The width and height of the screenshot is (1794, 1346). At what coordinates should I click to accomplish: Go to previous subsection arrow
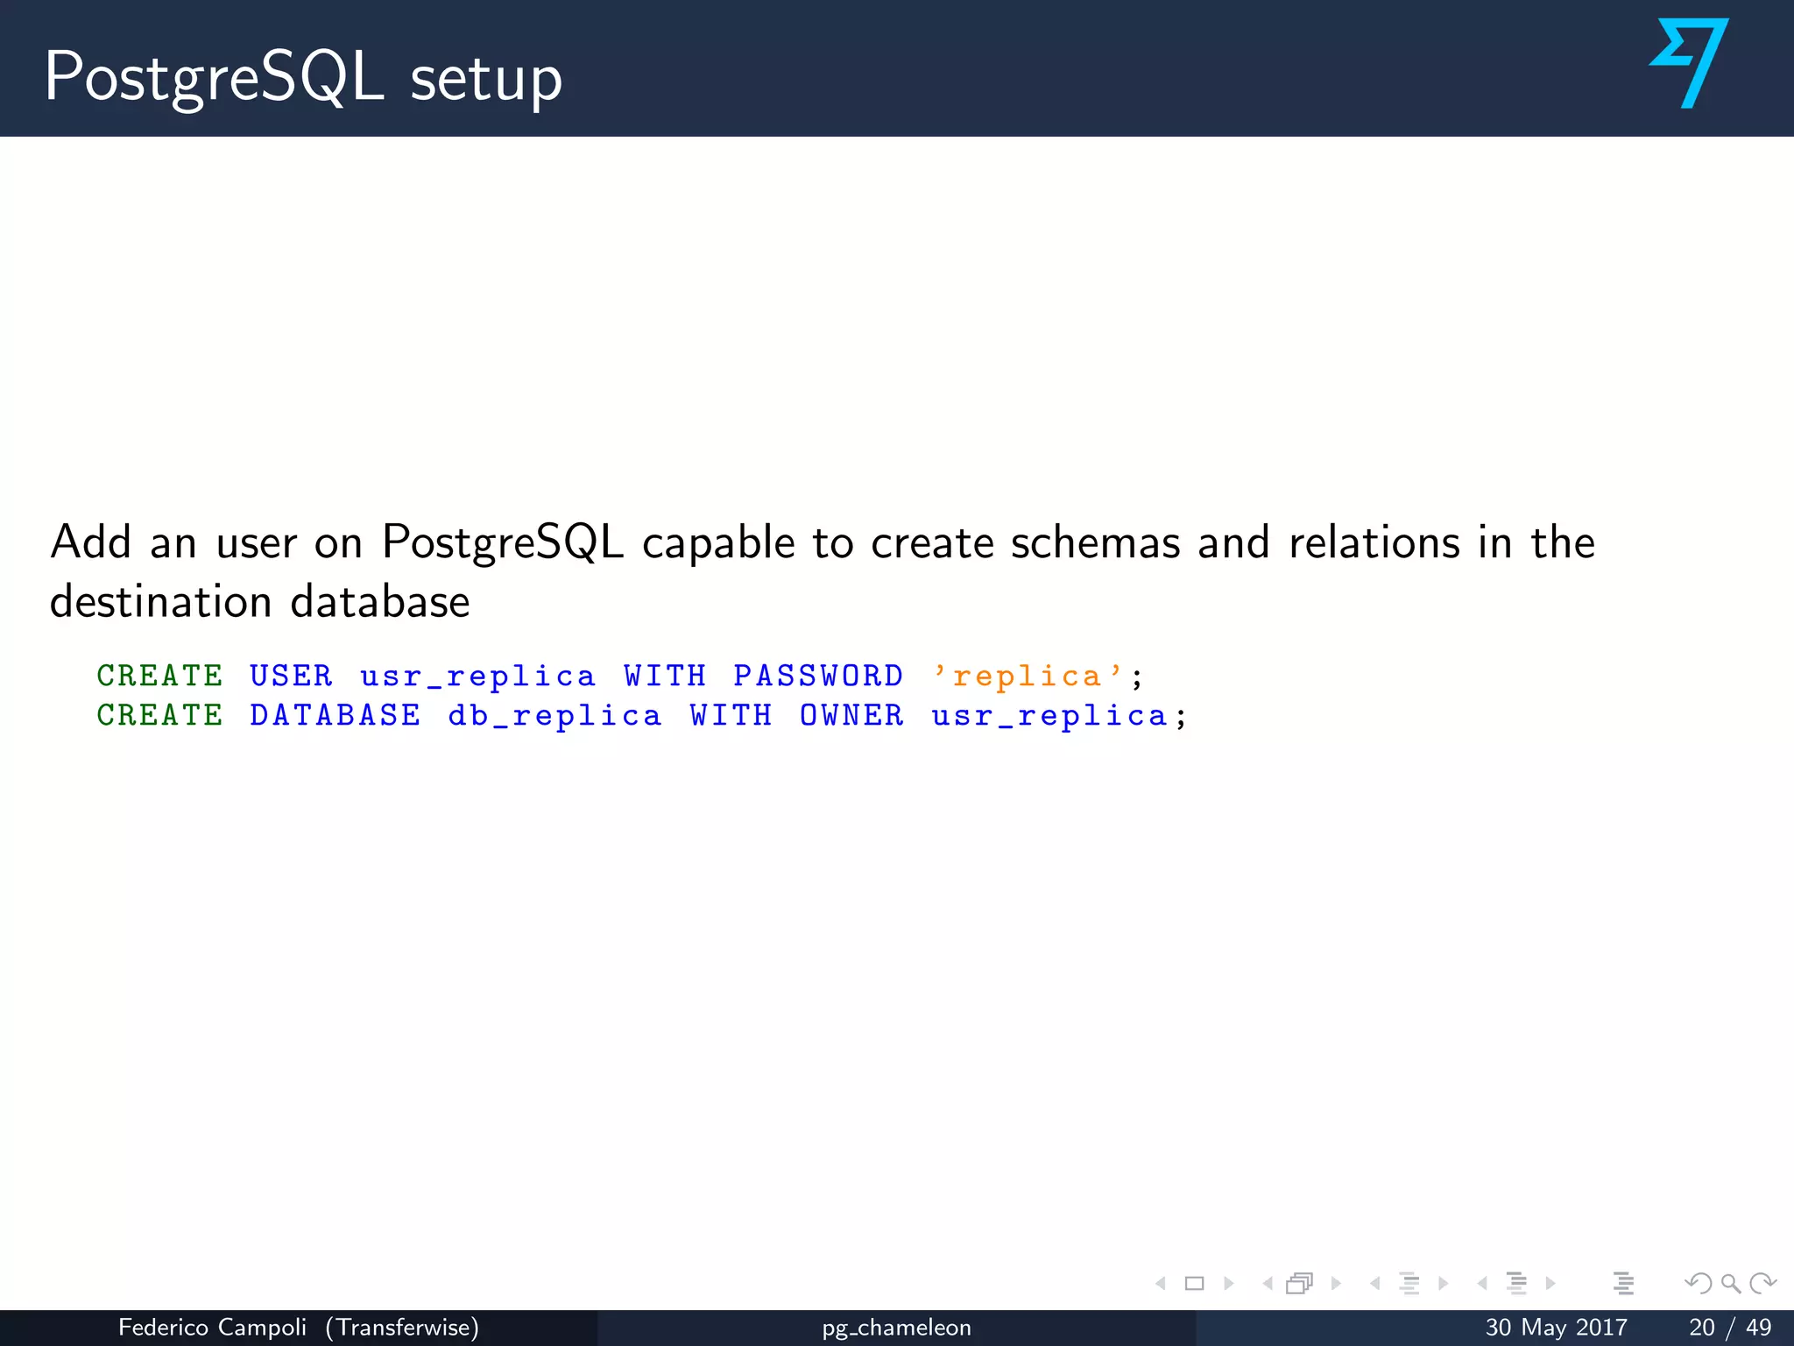[1374, 1283]
